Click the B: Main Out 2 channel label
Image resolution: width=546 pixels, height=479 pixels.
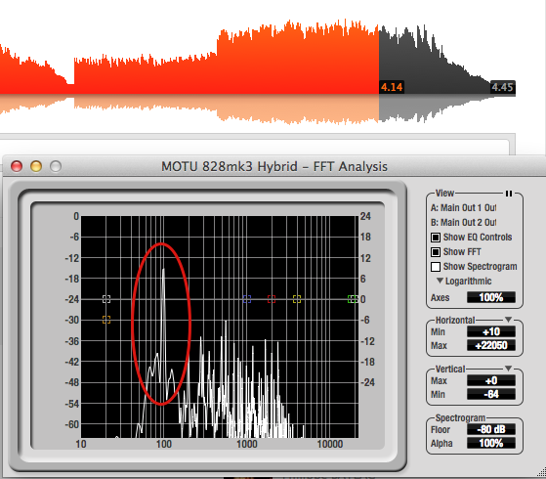pos(464,223)
